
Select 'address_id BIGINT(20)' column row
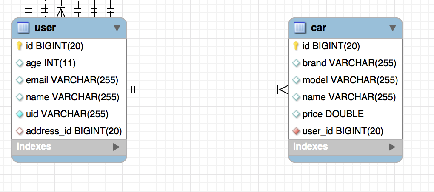tap(74, 131)
